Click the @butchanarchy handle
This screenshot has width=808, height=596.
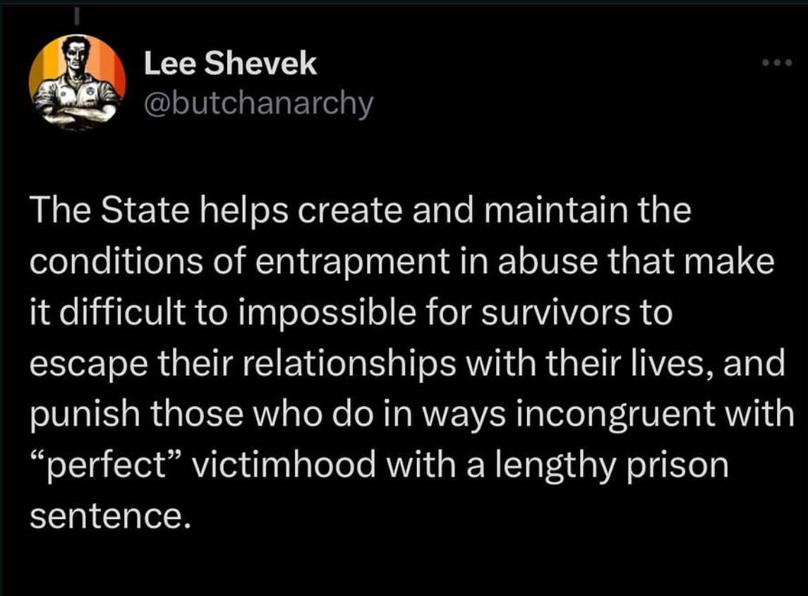(x=258, y=105)
